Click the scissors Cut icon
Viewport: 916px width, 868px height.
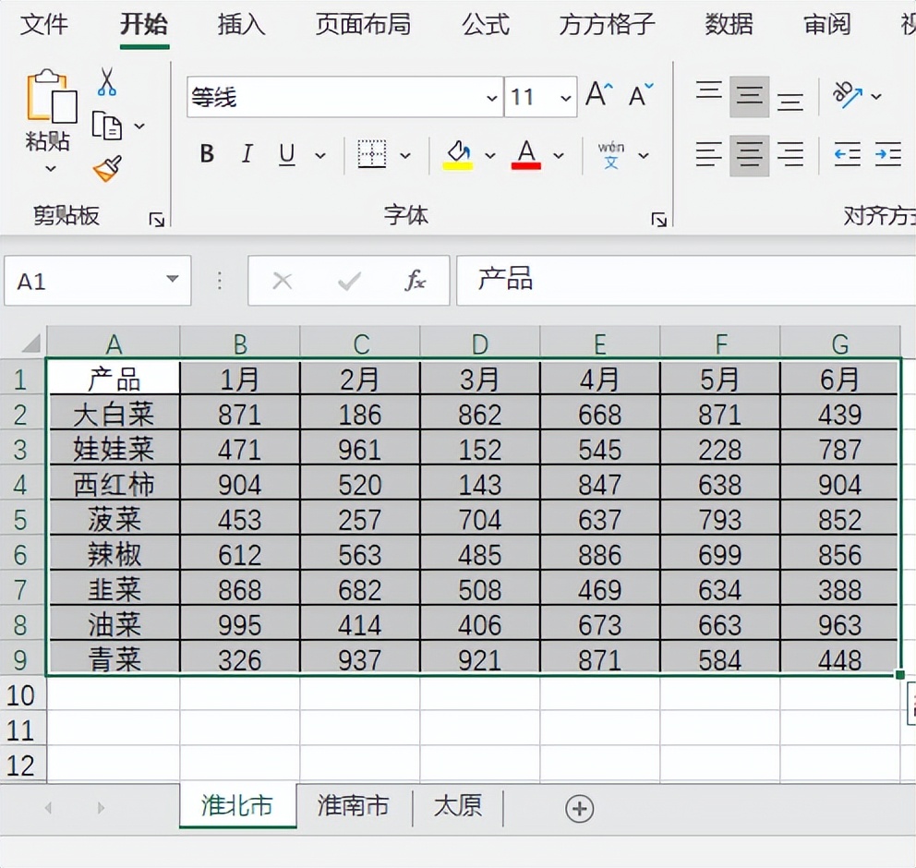pyautogui.click(x=109, y=82)
